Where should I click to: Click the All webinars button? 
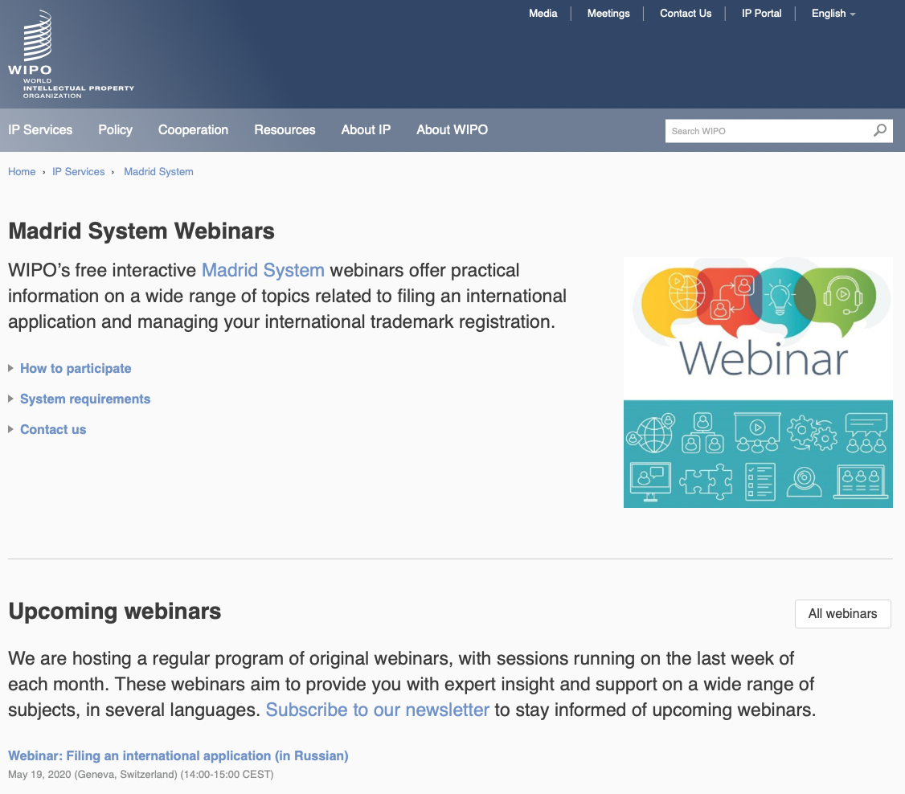click(842, 614)
